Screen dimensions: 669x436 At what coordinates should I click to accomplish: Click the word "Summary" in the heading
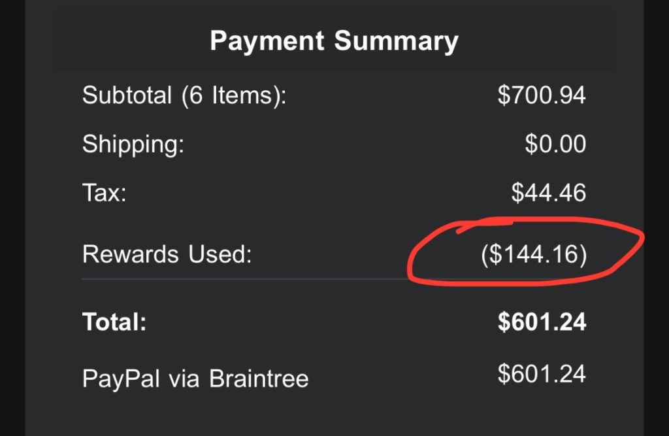pos(396,42)
